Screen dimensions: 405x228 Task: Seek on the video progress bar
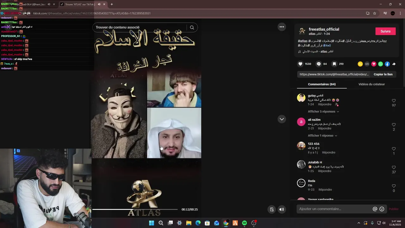(x=135, y=209)
